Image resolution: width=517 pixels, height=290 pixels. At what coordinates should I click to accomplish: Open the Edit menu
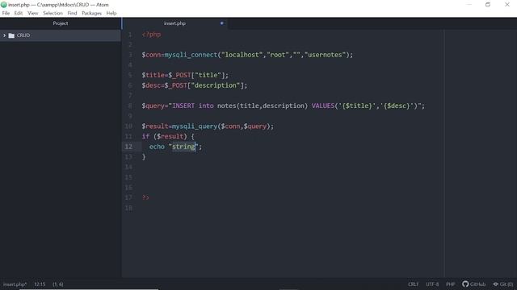click(x=19, y=13)
